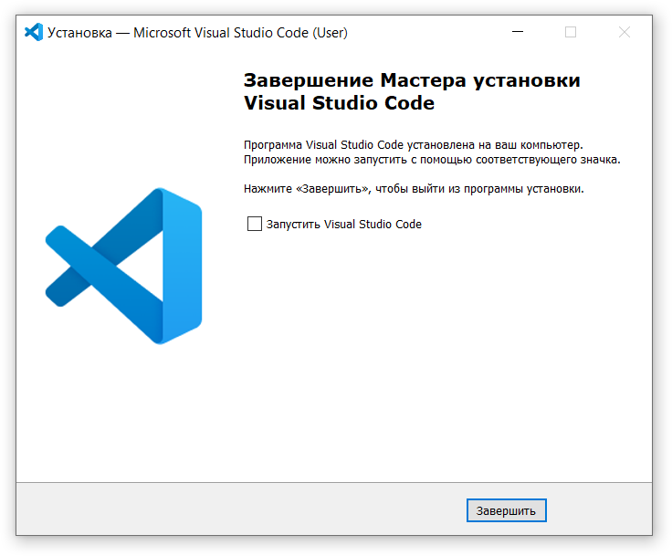Click the small VS Code icon in title bar
672x556 pixels.
[x=34, y=33]
